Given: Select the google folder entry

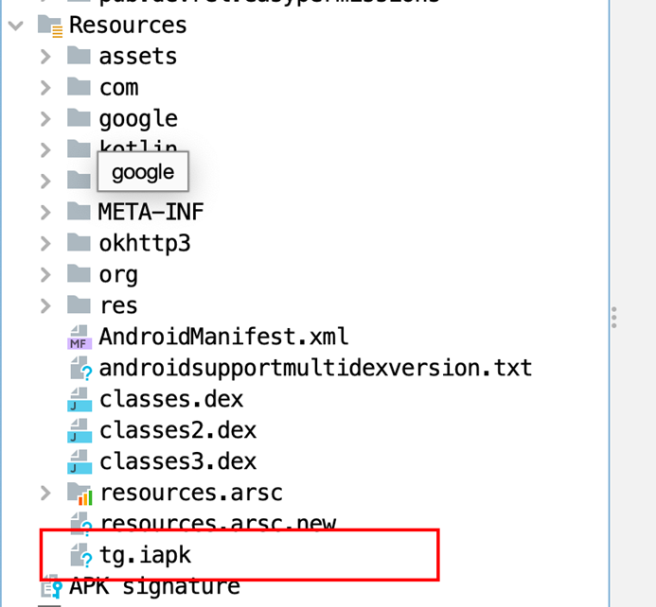Looking at the screenshot, I should [137, 118].
